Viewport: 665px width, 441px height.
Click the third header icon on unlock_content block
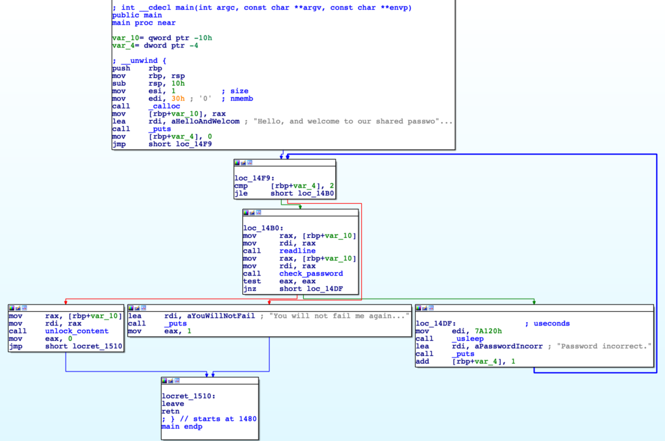(25, 308)
